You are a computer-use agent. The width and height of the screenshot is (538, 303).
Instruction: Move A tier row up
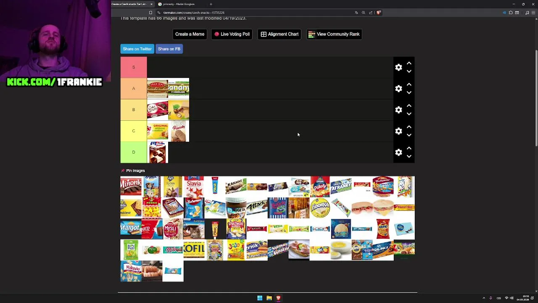pyautogui.click(x=409, y=84)
